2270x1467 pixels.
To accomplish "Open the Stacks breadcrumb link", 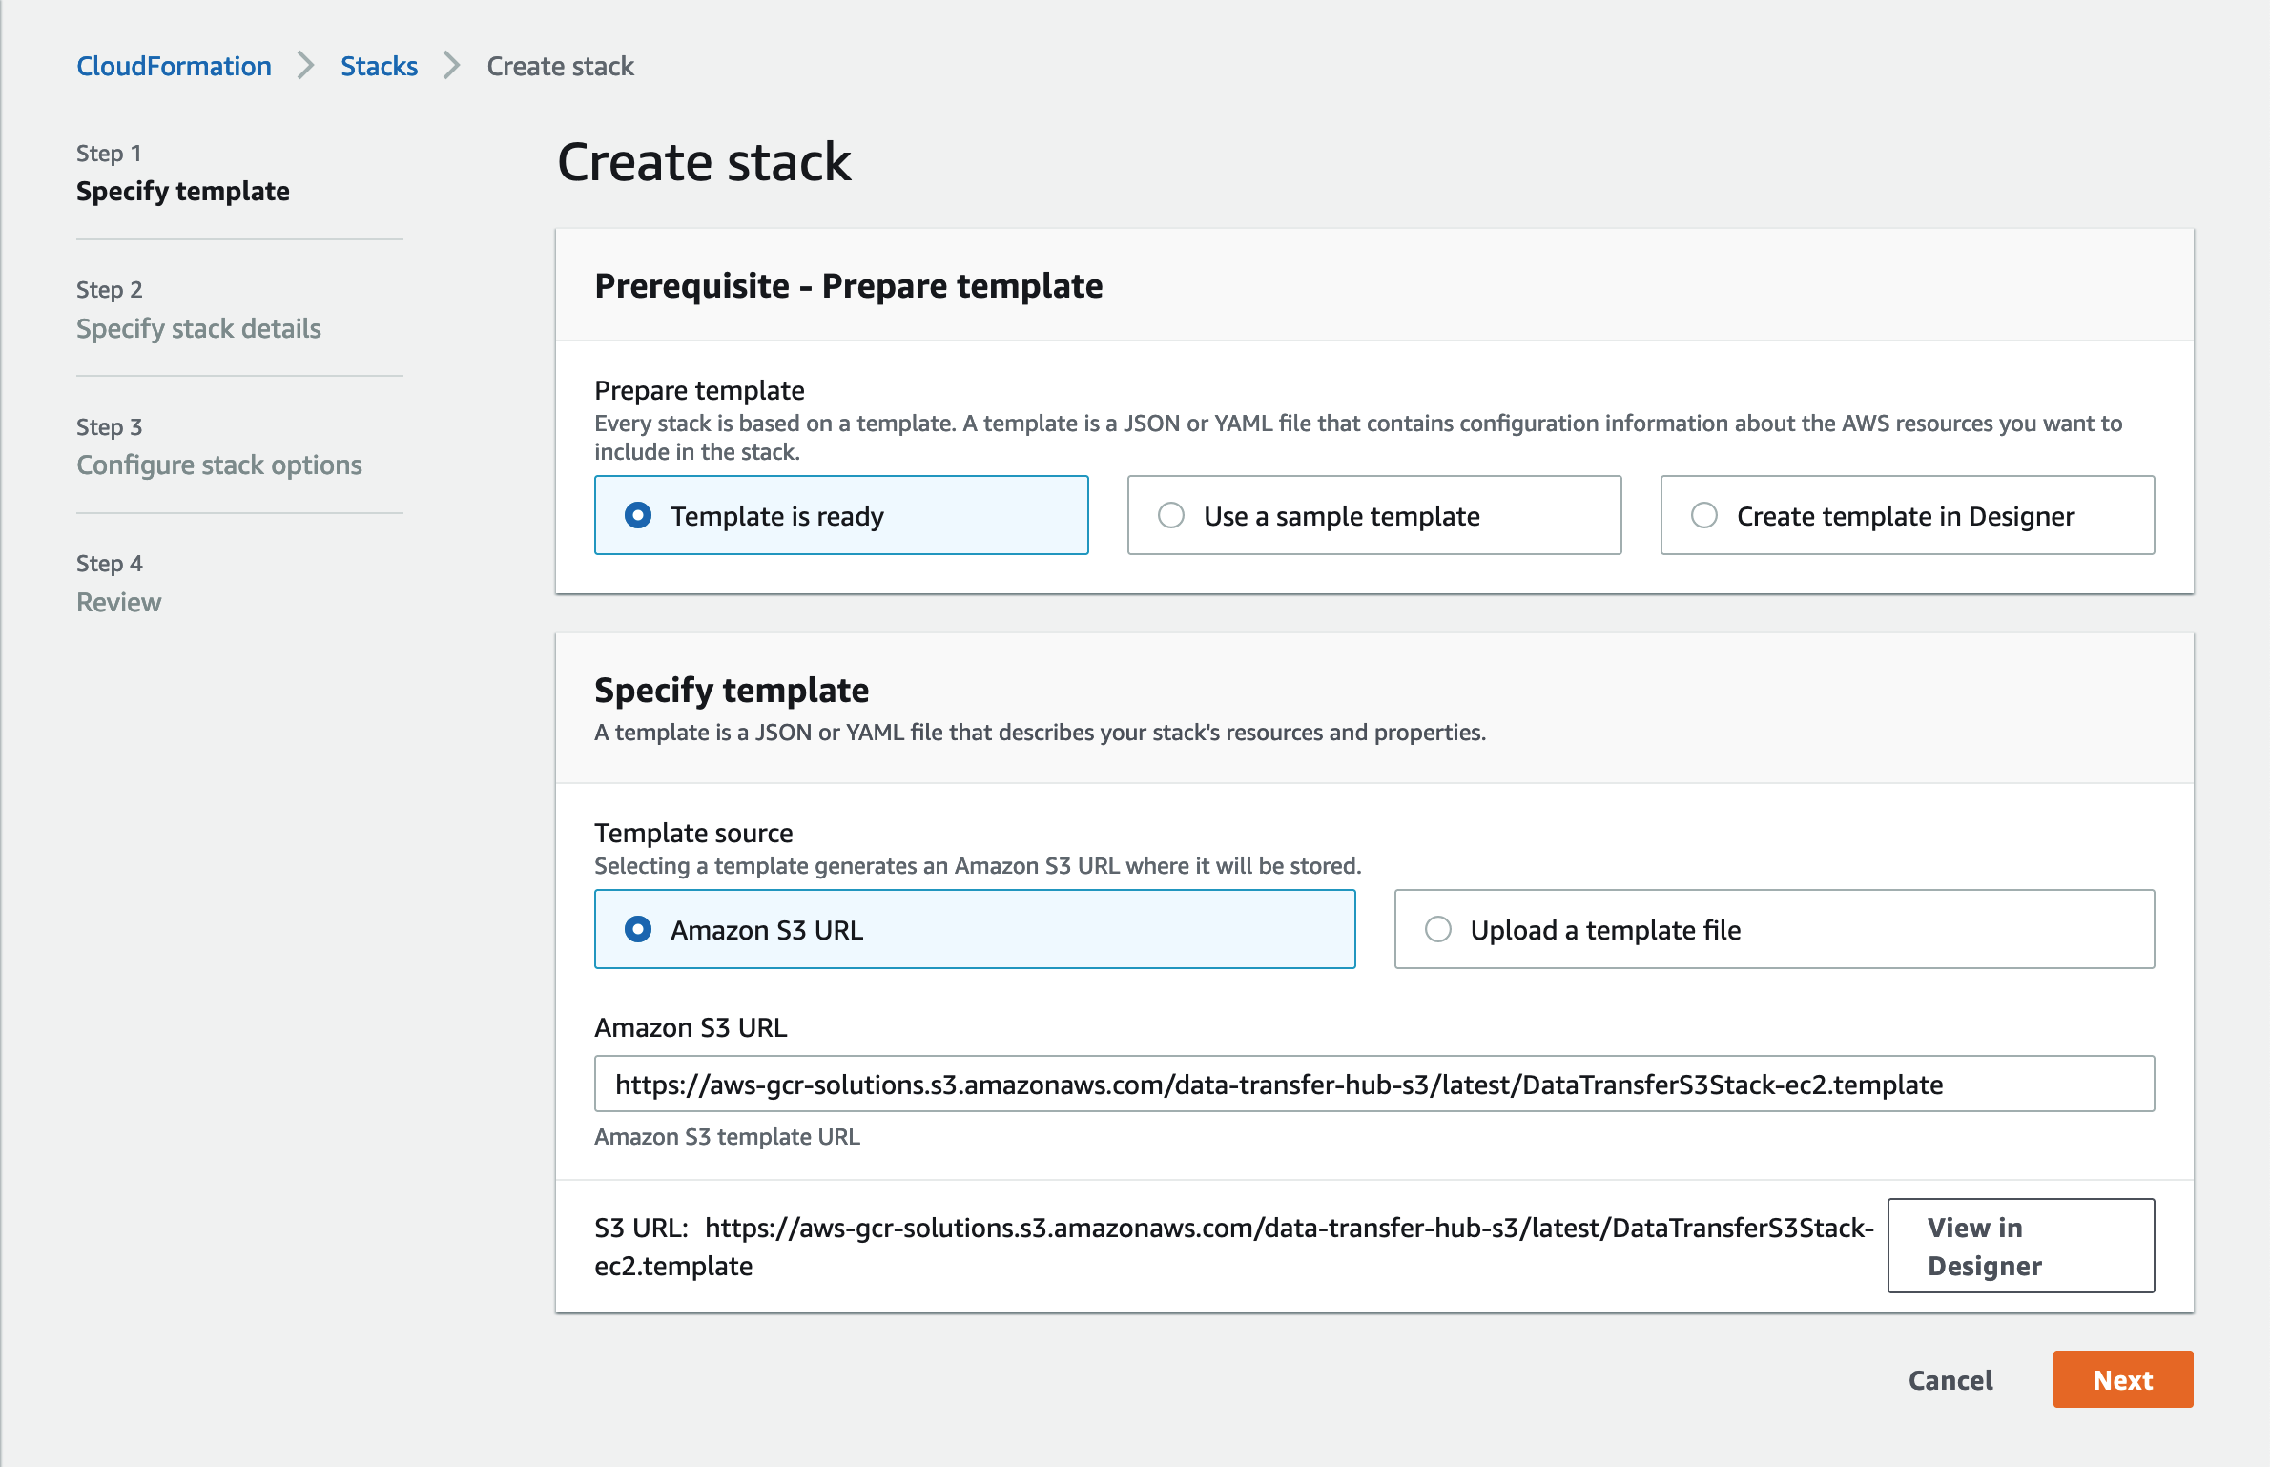I will click(379, 66).
